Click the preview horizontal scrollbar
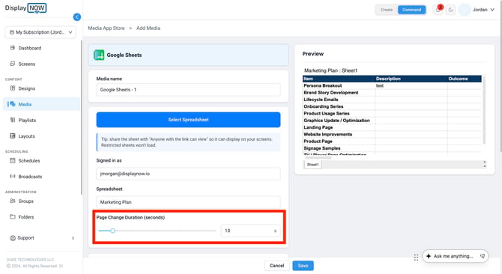502x274 pixels. (x=318, y=157)
